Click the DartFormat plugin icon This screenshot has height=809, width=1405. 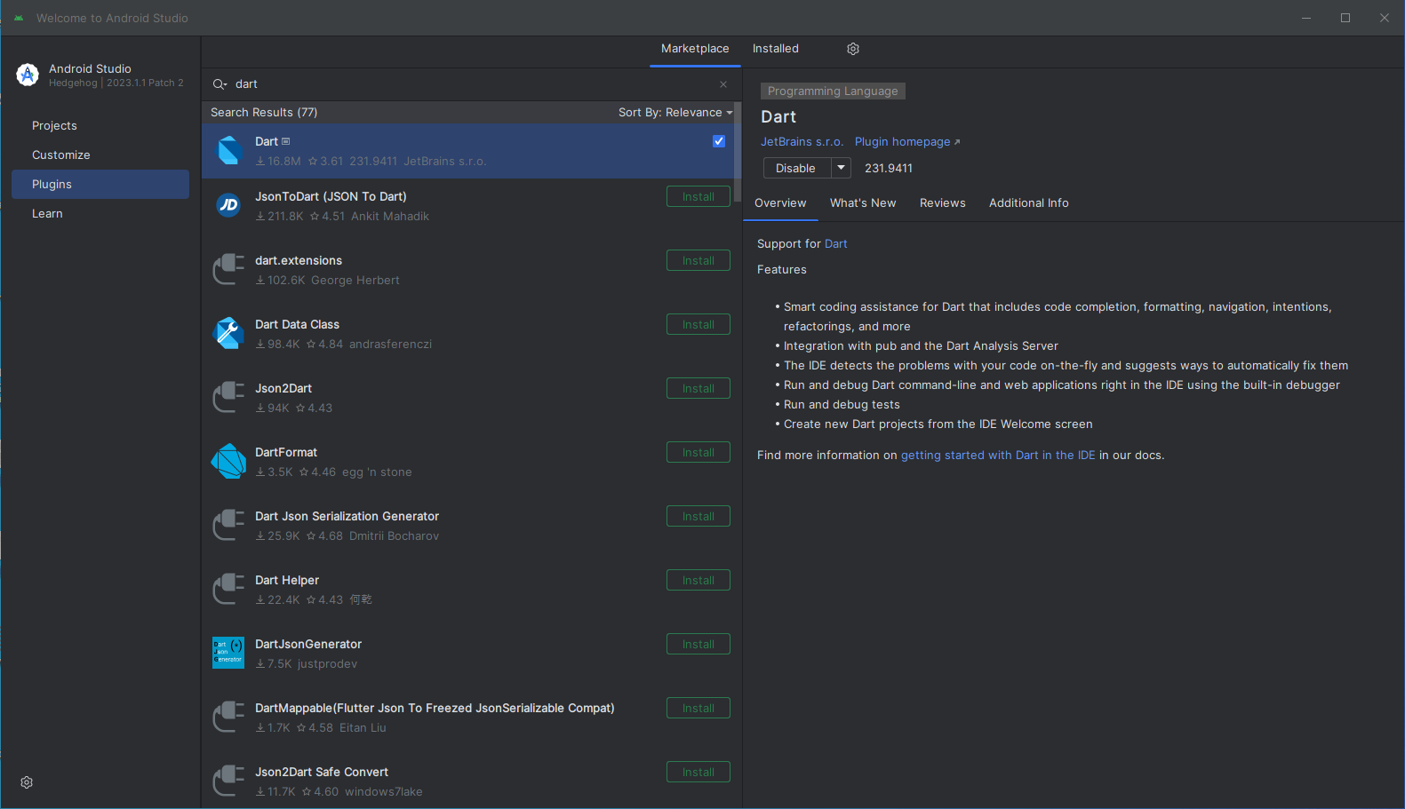229,461
